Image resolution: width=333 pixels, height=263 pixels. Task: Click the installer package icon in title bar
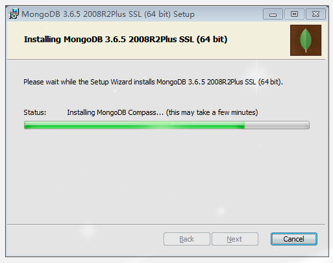tap(14, 14)
